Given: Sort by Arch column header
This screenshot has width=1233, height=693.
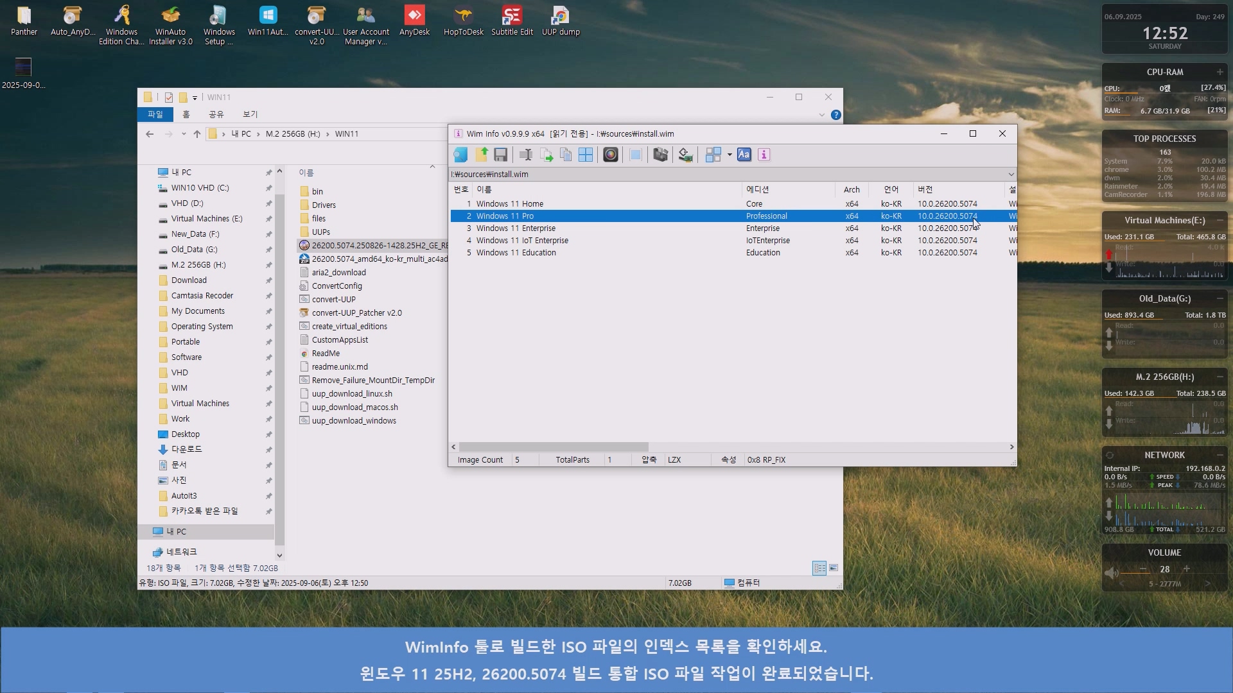Looking at the screenshot, I should (852, 190).
